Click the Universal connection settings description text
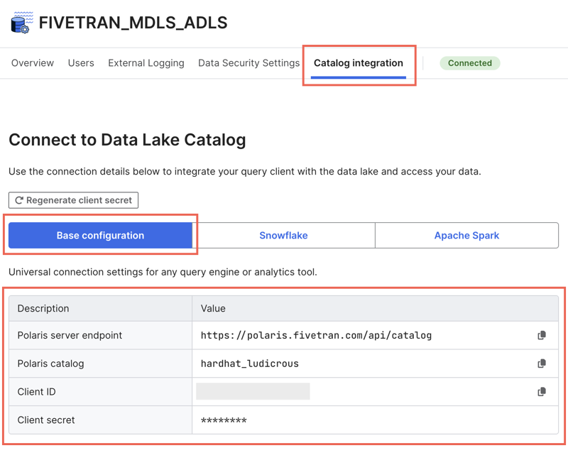This screenshot has height=470, width=568. click(x=163, y=272)
